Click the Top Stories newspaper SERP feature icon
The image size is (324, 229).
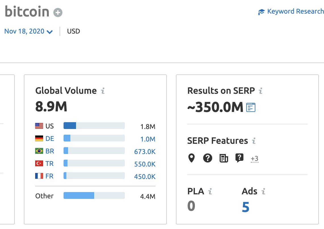224,158
